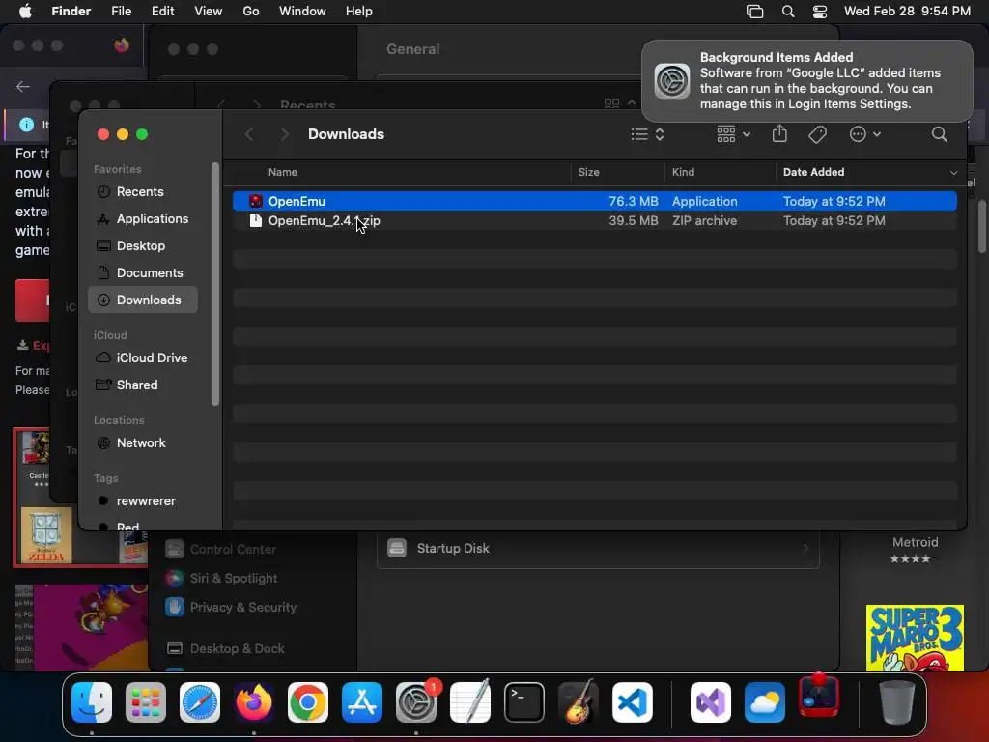Open the OpenEmu joystick icon in Dock

(x=819, y=696)
